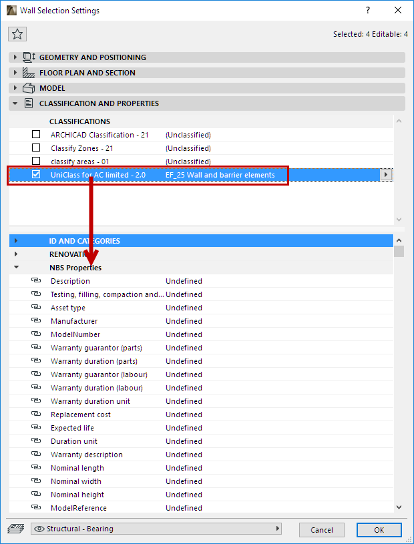Click the link icon beside Warranty guarantor (parts)

tap(36, 348)
